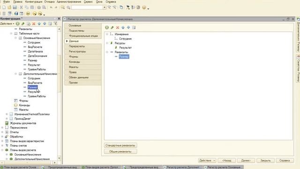Click the Save diskette icon
Image resolution: width=300 pixels, height=169 pixels.
coord(15,8)
